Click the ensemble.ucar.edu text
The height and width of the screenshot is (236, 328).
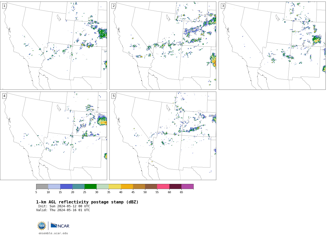pos(53,233)
